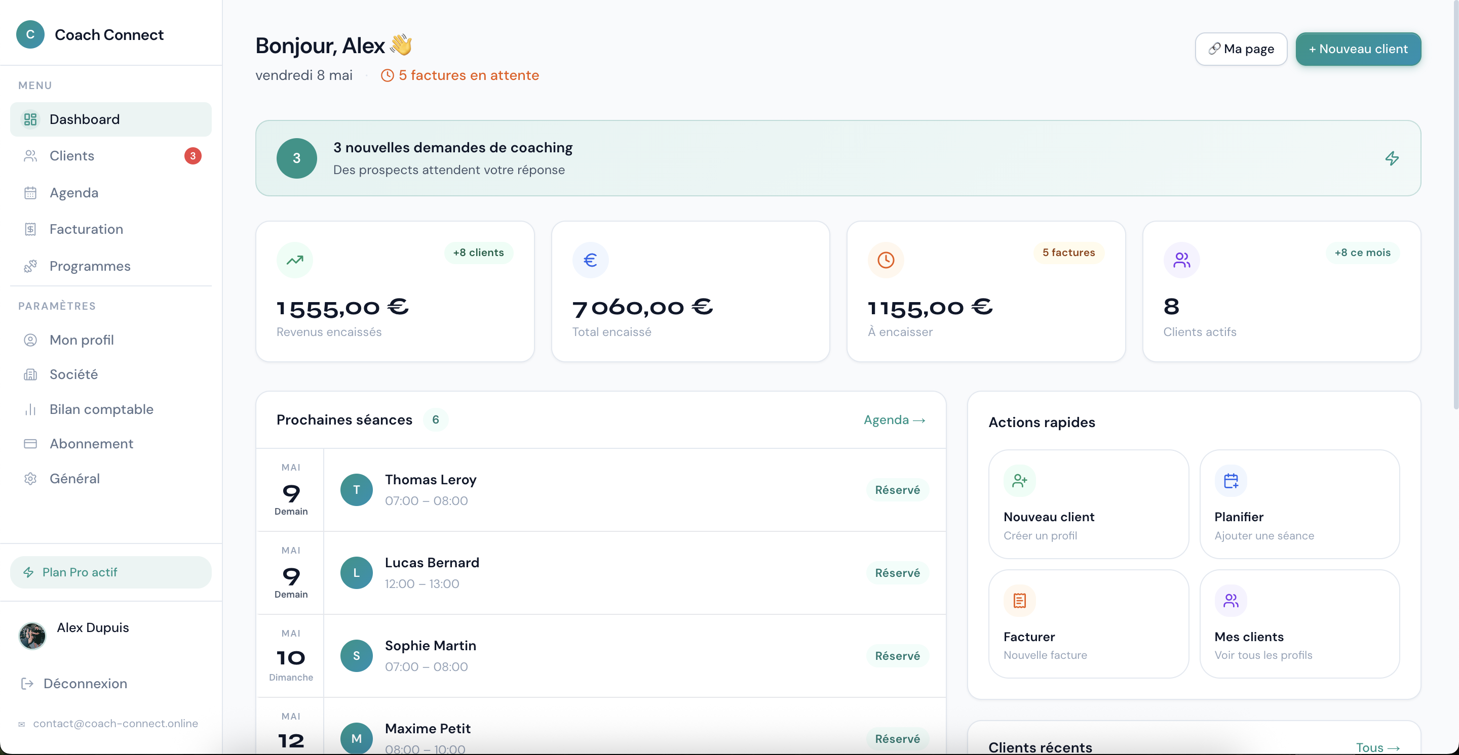Click the Coach Connect logo circle
Viewport: 1459px width, 755px height.
pos(30,34)
